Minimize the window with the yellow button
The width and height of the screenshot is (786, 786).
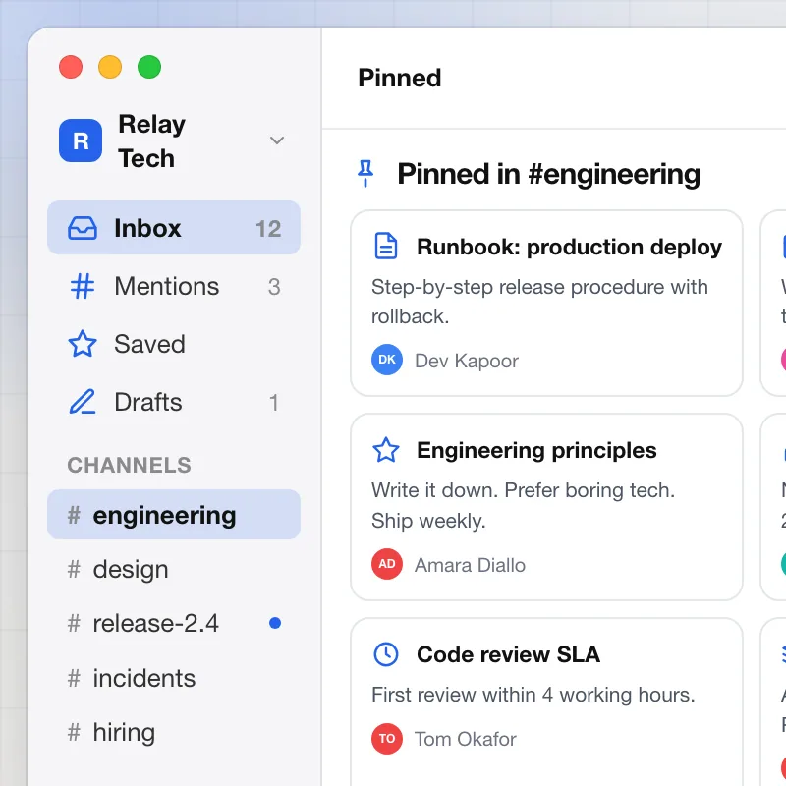pos(110,67)
